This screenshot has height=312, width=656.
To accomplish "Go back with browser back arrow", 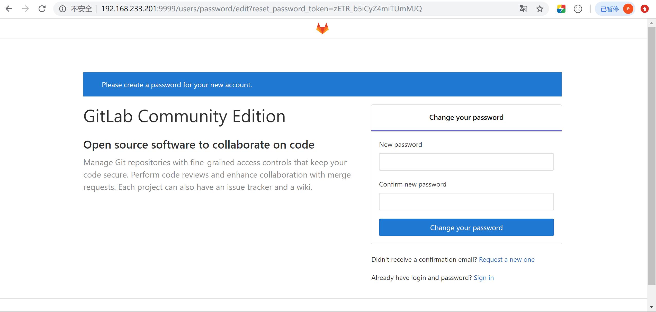I will coord(9,9).
